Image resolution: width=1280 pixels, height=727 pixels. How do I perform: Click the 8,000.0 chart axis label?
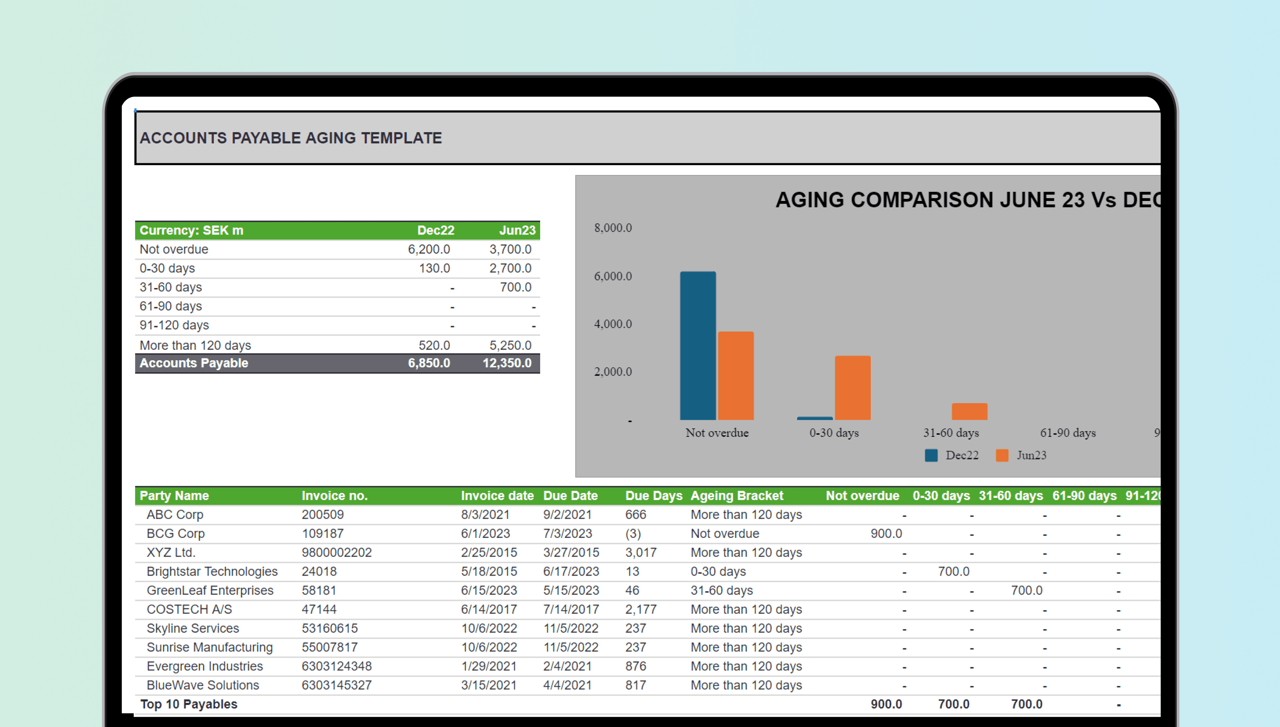[612, 228]
